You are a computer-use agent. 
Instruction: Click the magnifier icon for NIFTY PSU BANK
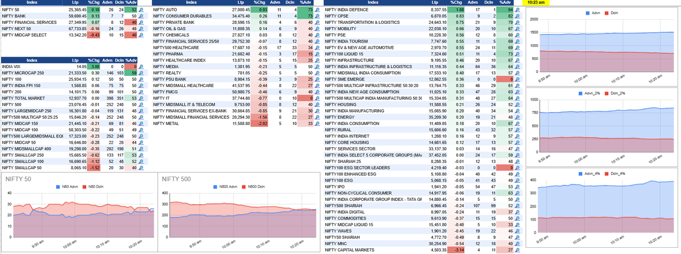click(x=318, y=79)
